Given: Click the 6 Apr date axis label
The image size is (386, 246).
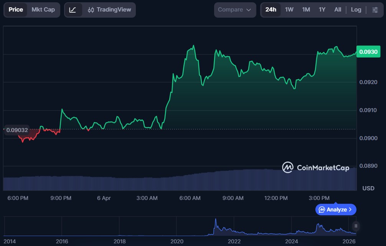Looking at the screenshot, I should pyautogui.click(x=104, y=198).
